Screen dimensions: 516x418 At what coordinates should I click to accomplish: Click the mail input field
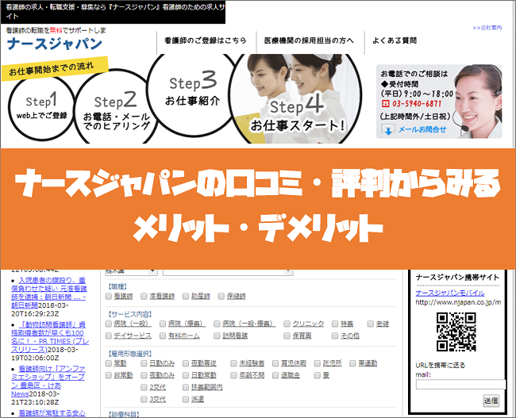[x=455, y=385]
